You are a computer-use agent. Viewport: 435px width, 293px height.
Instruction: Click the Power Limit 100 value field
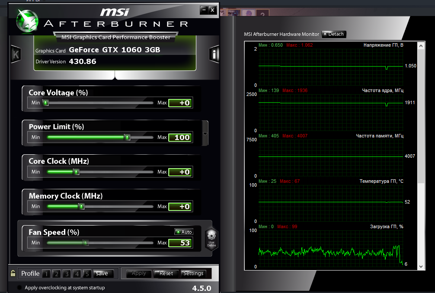point(180,137)
